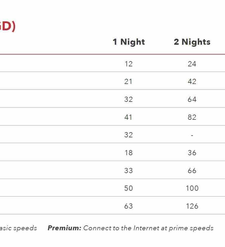The height and width of the screenshot is (247, 225).
Task: Click the dash in the 2 Nights column
Action: [192, 135]
